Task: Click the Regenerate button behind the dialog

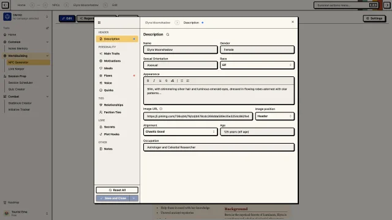Action: point(86,18)
